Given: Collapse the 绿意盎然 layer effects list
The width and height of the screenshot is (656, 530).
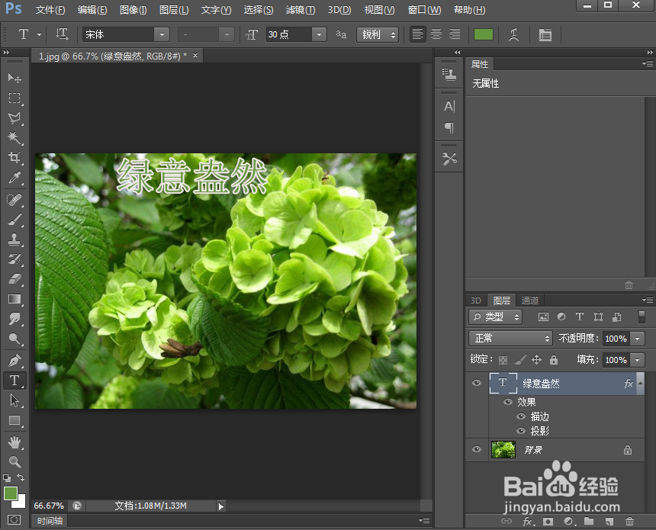Looking at the screenshot, I should [640, 383].
